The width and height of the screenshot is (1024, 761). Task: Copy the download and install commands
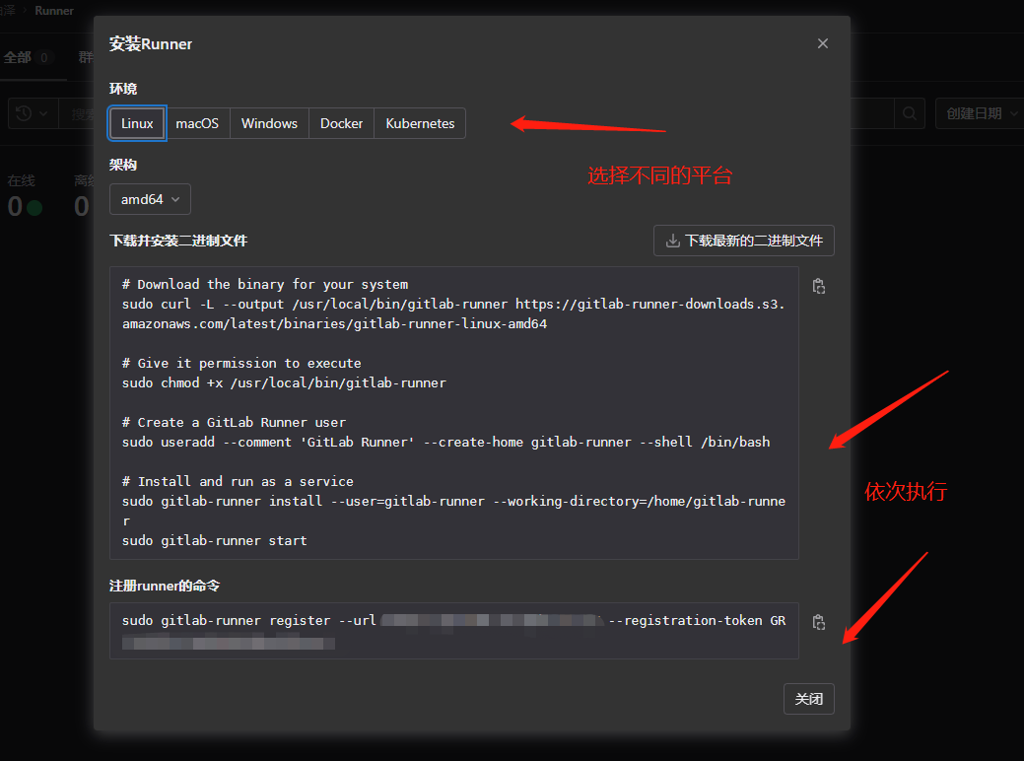(818, 286)
